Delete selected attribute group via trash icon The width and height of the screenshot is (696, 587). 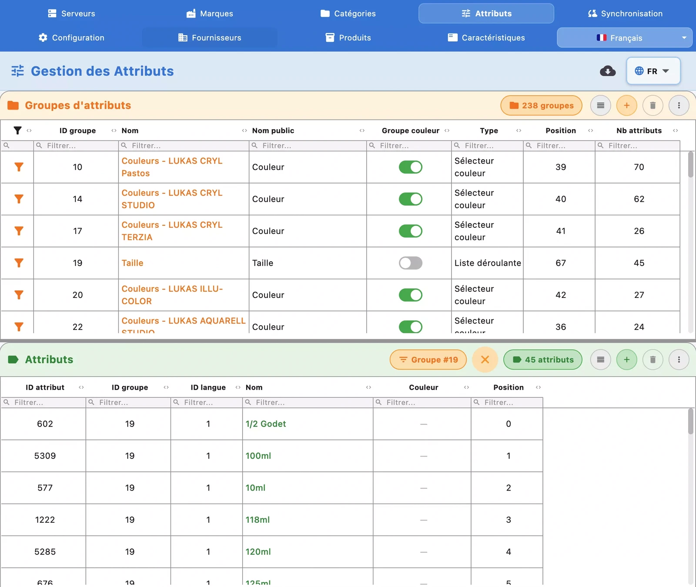(x=652, y=105)
